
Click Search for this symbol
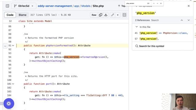coord(150,46)
